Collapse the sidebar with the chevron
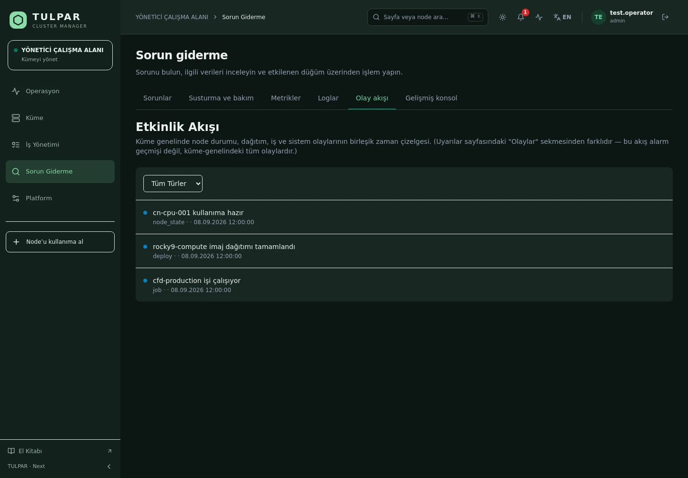Viewport: 688px width, 478px height. pyautogui.click(x=109, y=467)
